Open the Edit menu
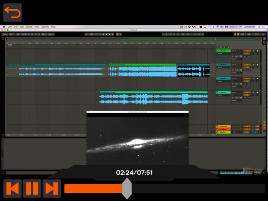The image size is (268, 201). click(21, 27)
